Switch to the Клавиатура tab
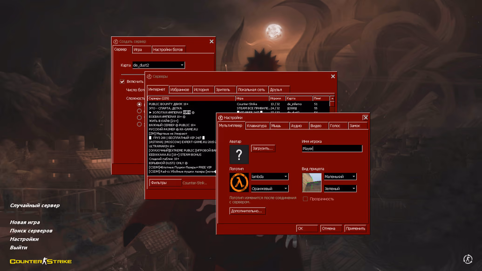This screenshot has height=271, width=482. click(257, 126)
